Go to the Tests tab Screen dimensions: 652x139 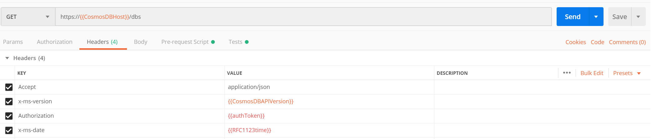pyautogui.click(x=239, y=42)
